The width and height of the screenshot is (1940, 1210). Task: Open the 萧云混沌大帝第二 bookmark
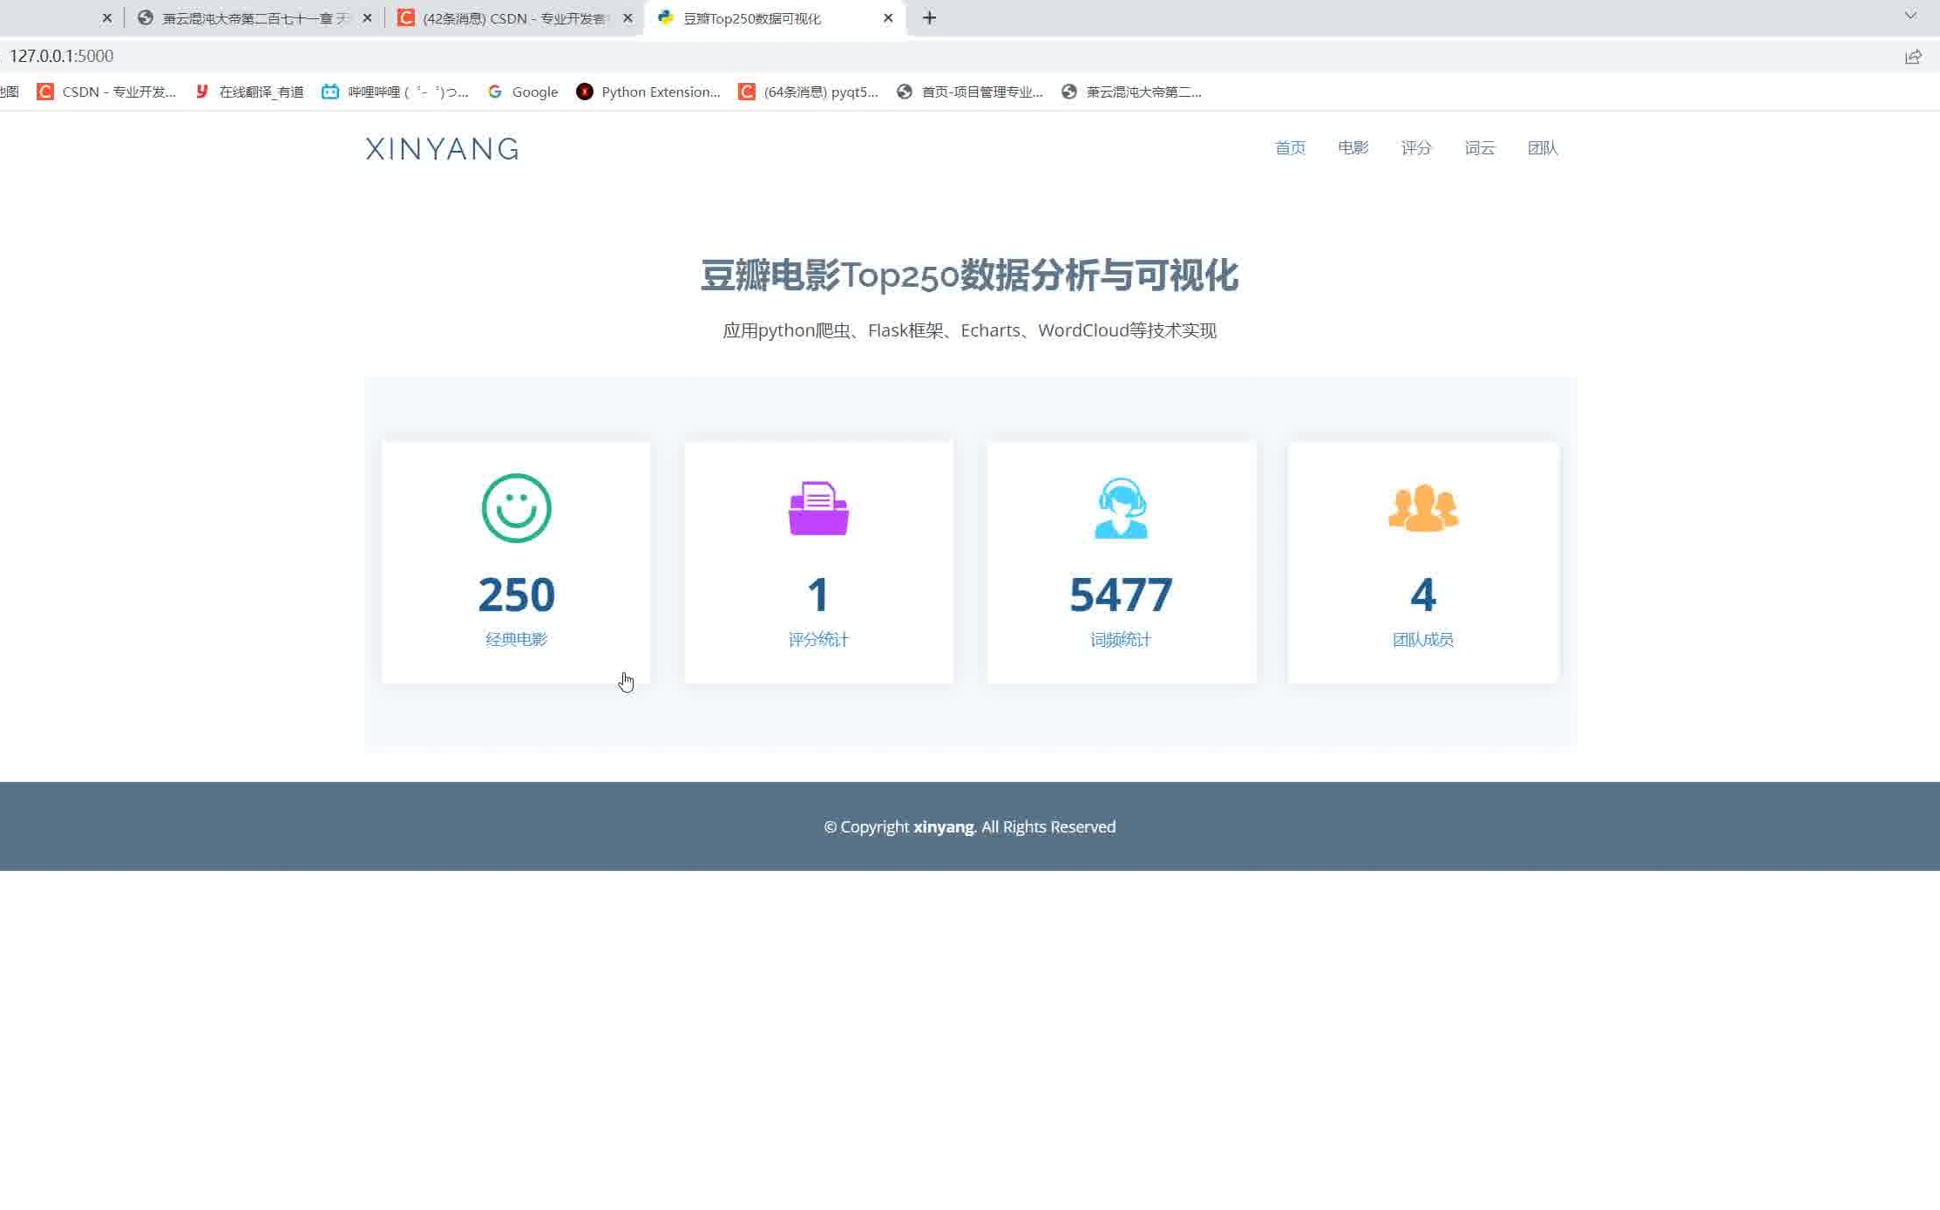pyautogui.click(x=1131, y=92)
